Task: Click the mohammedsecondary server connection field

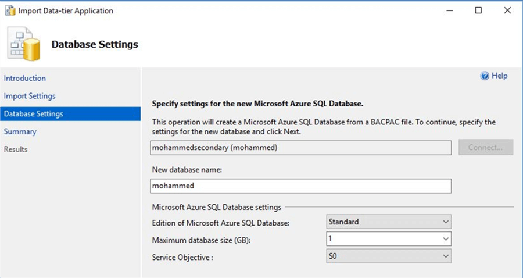Action: click(x=301, y=148)
